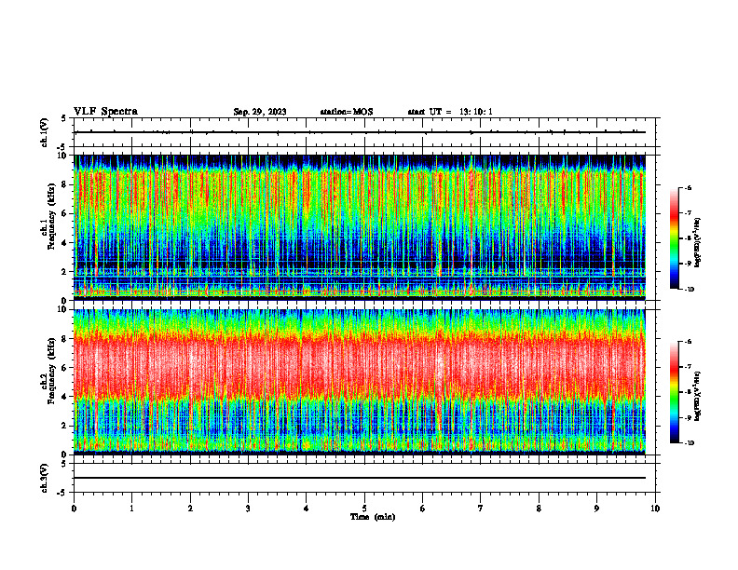Click the ch.2 spectrogram color scale bar
The width and height of the screenshot is (738, 570).
pos(675,392)
